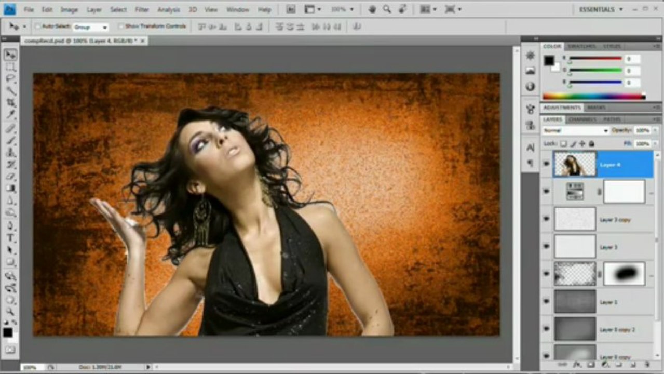Select the Clone Stamp tool

[x=10, y=153]
